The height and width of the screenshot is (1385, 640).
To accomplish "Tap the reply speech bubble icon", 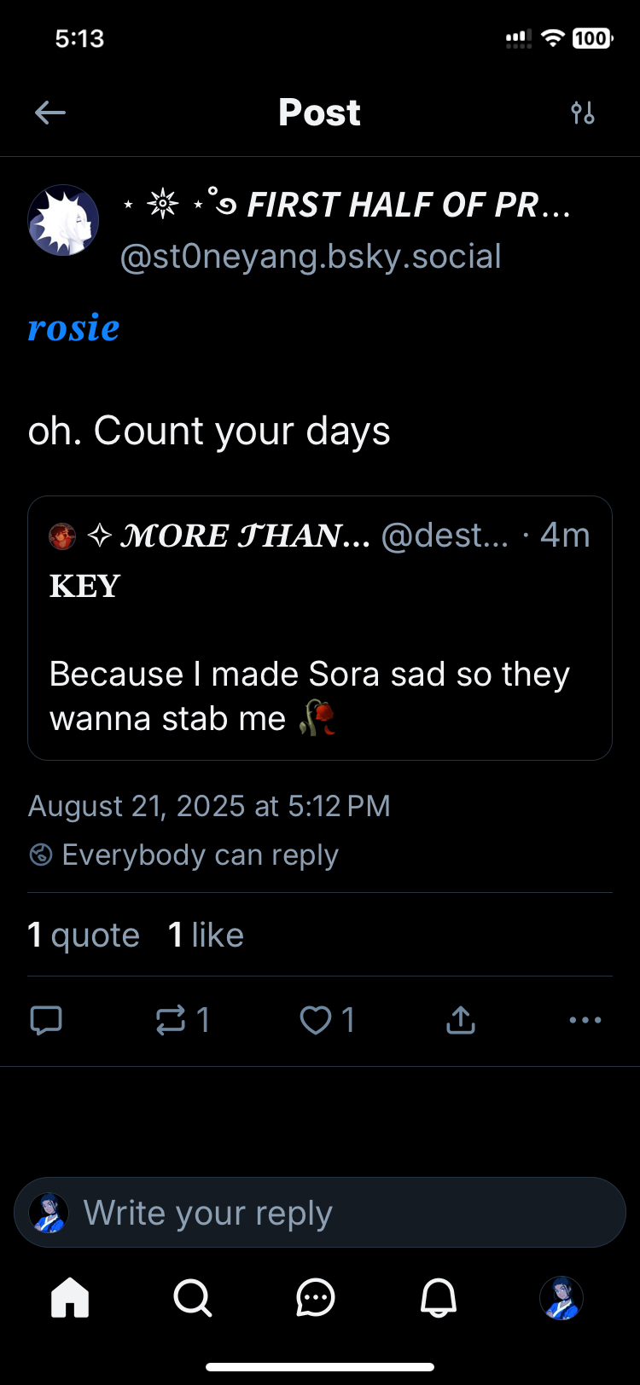I will tap(46, 1020).
